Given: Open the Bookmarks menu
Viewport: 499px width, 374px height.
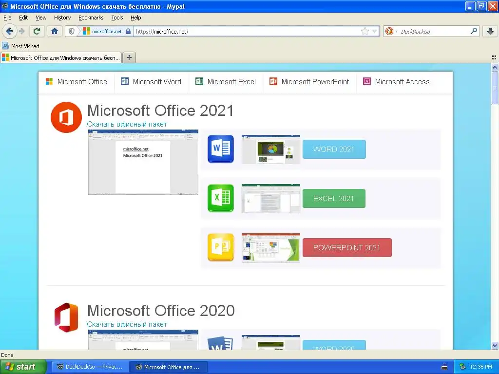Looking at the screenshot, I should 91,18.
